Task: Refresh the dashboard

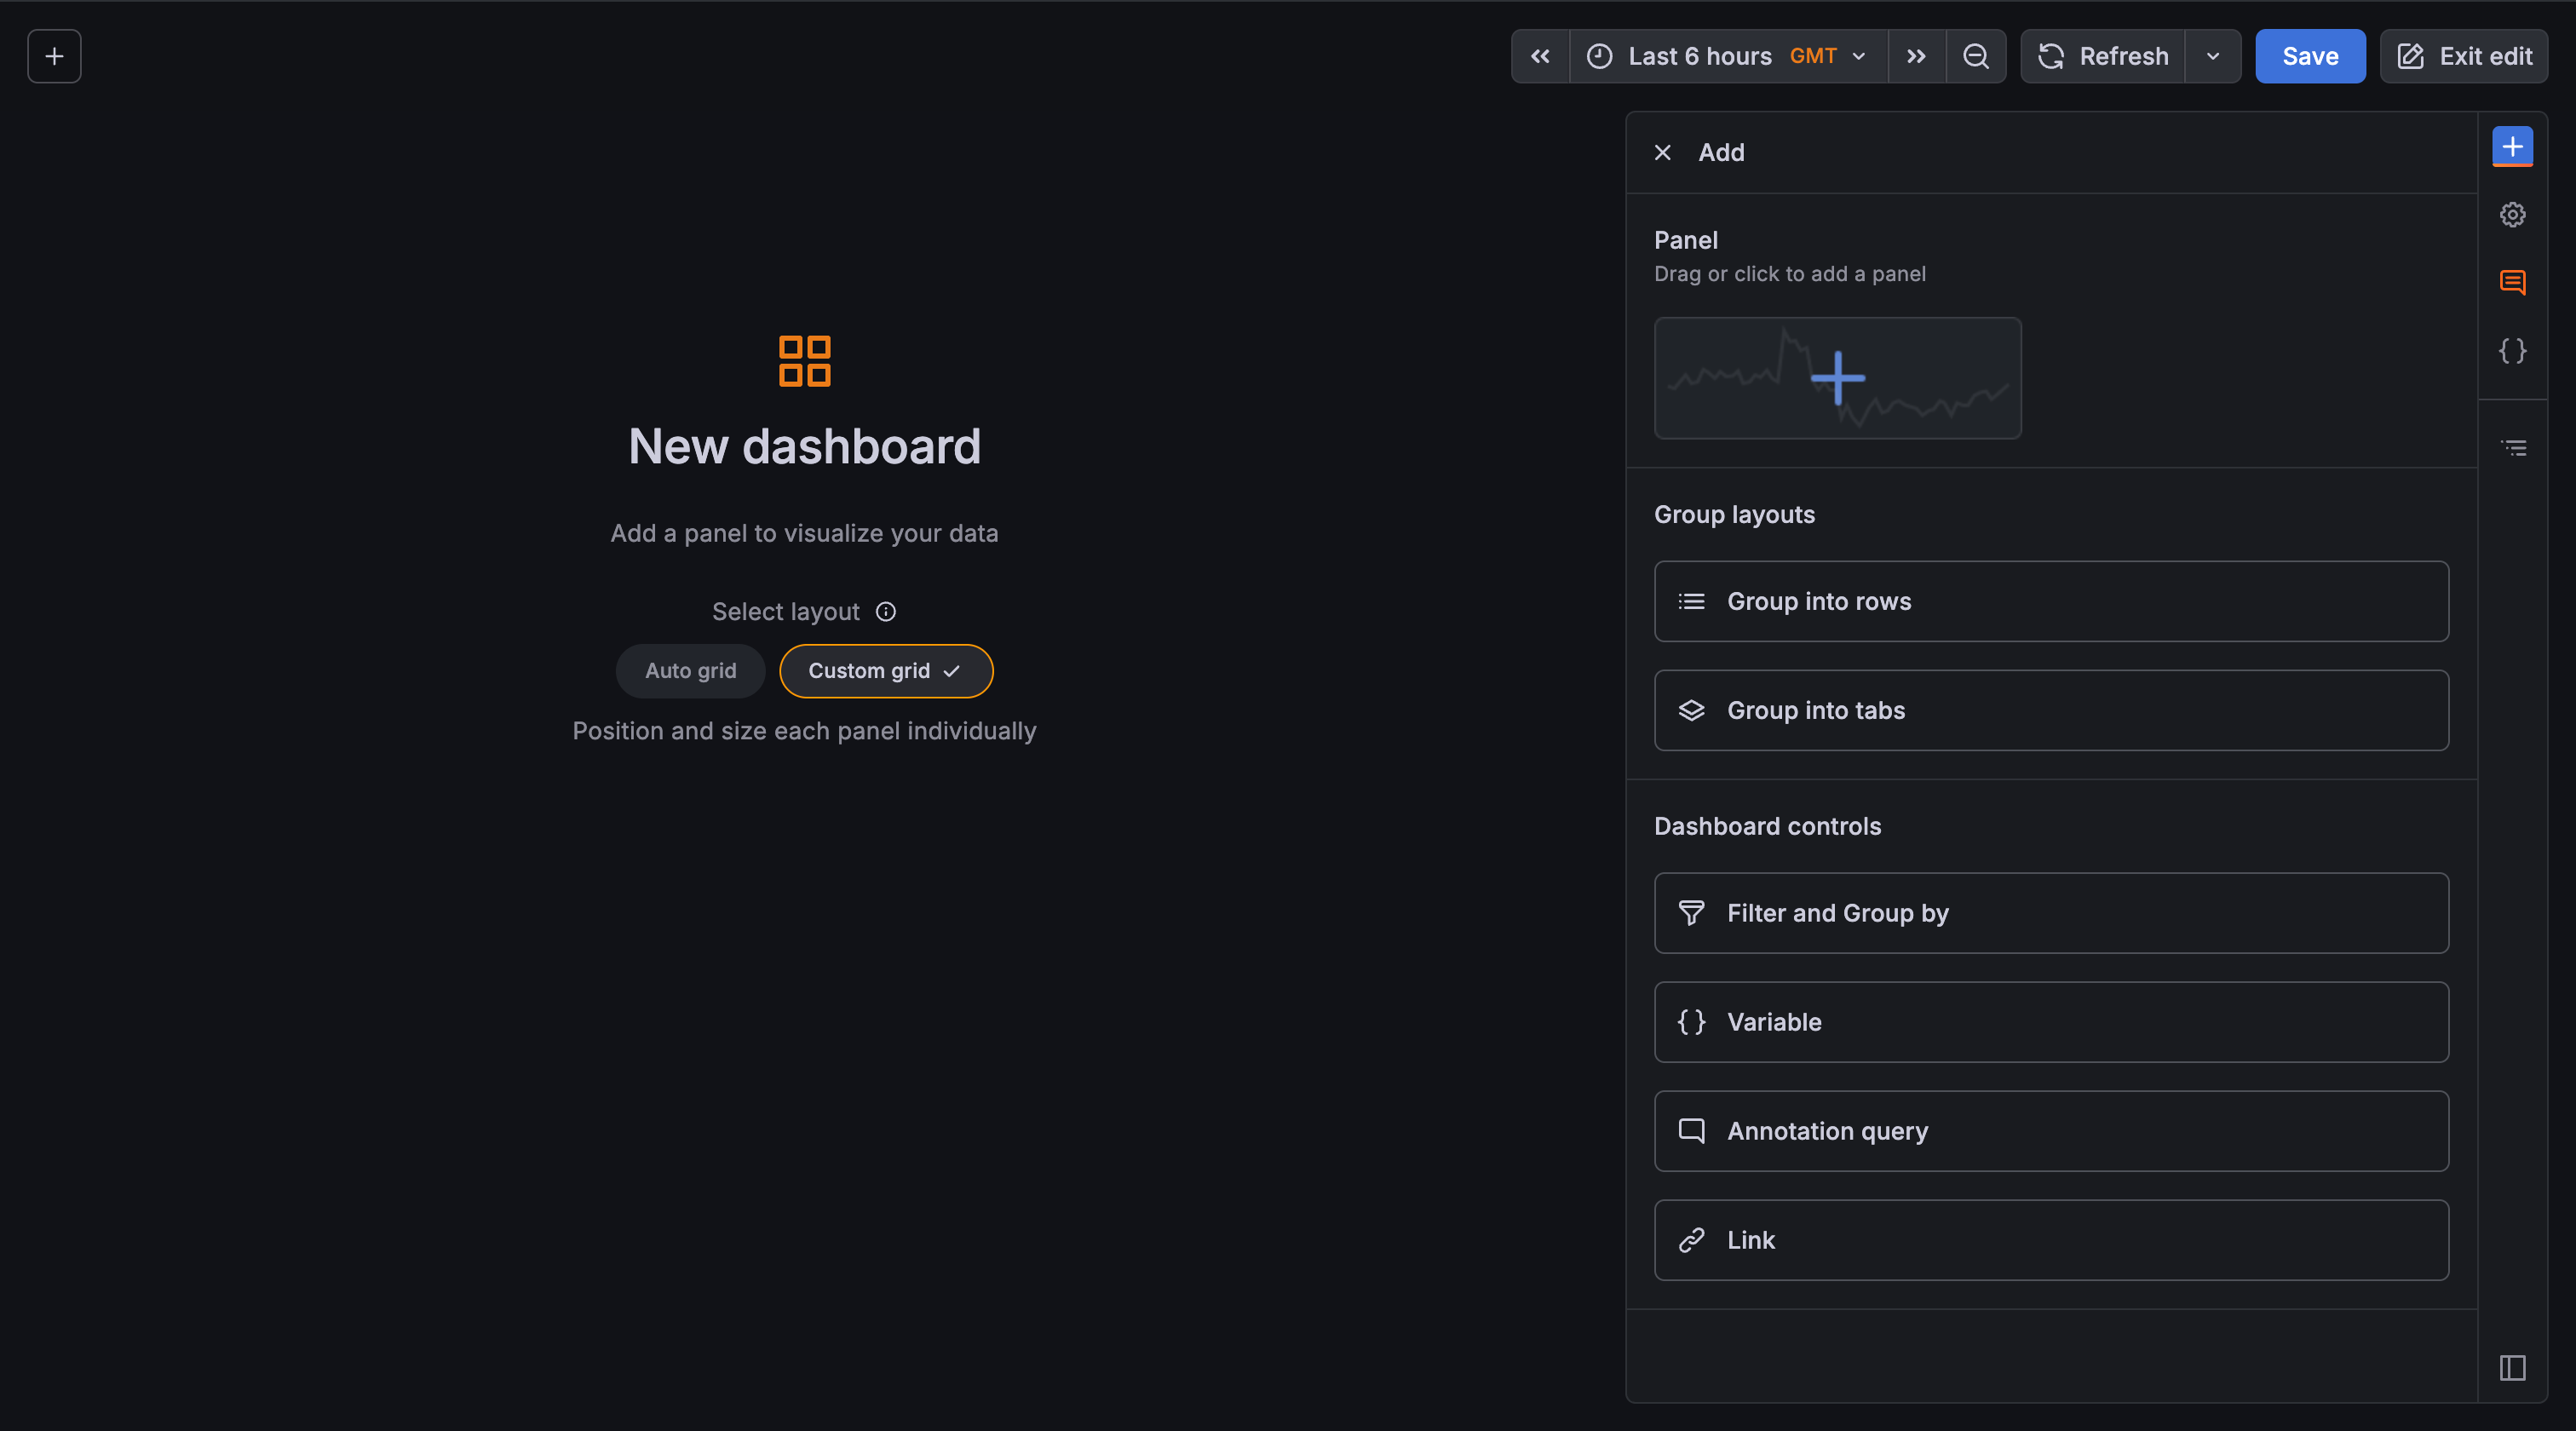Action: pyautogui.click(x=2103, y=56)
